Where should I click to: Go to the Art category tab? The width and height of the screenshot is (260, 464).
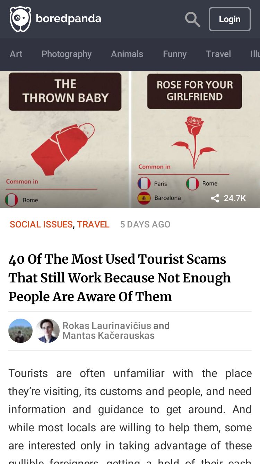tap(16, 54)
